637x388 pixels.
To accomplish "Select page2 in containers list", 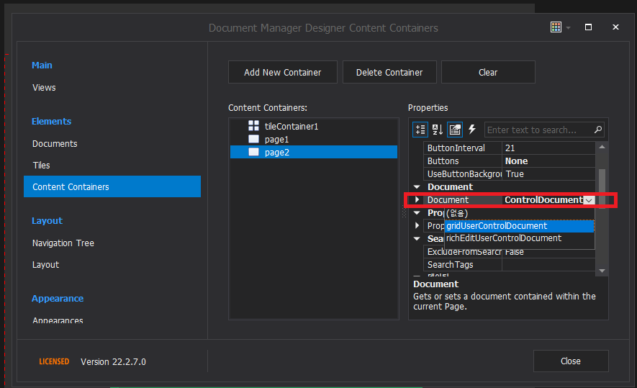I will tap(314, 152).
